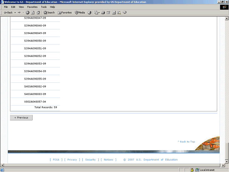Select record S394A090053-09
Screen dimensions: 229x172
[35, 64]
